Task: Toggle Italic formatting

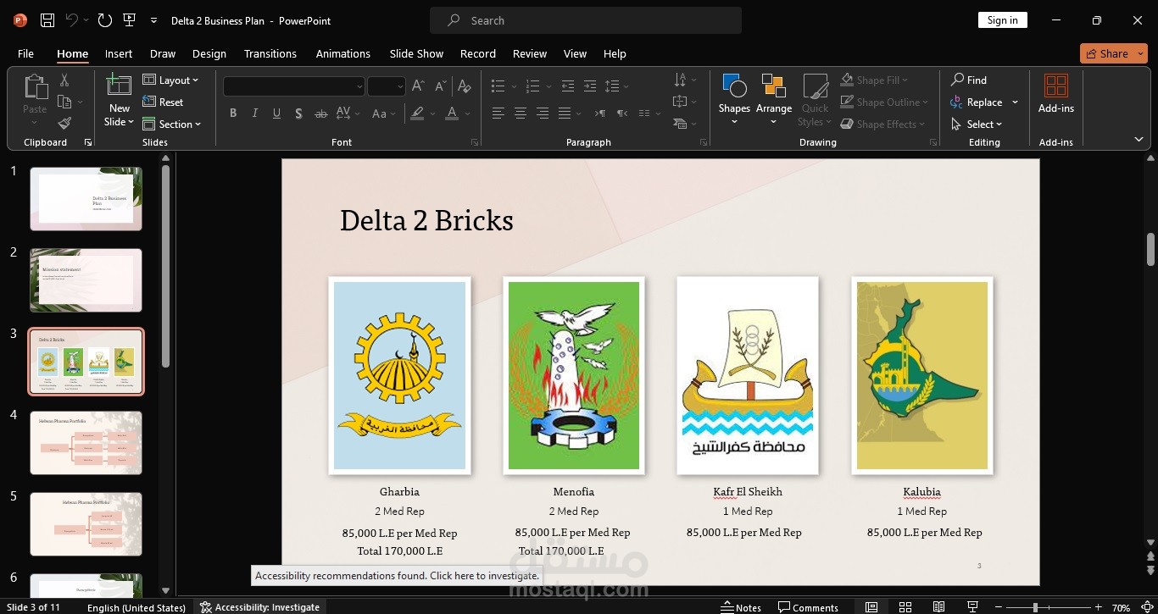Action: (255, 113)
